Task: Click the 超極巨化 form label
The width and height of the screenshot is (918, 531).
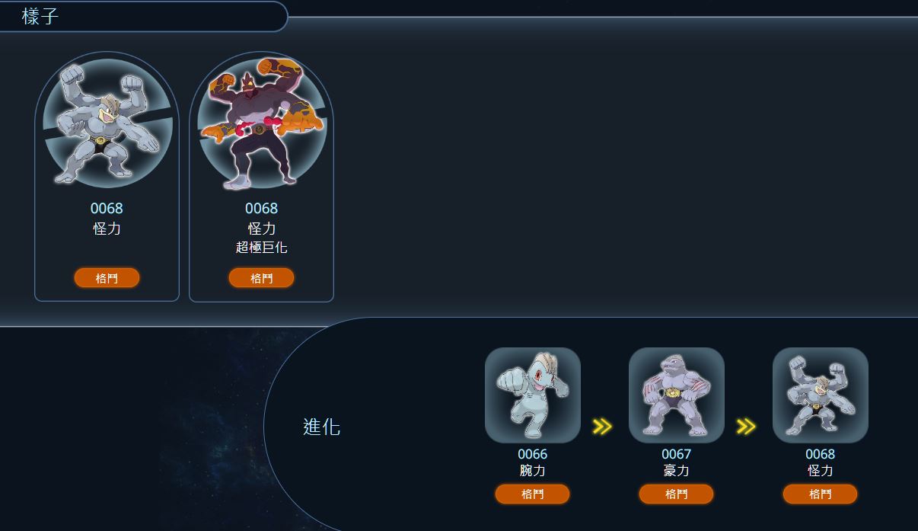Action: (x=261, y=248)
